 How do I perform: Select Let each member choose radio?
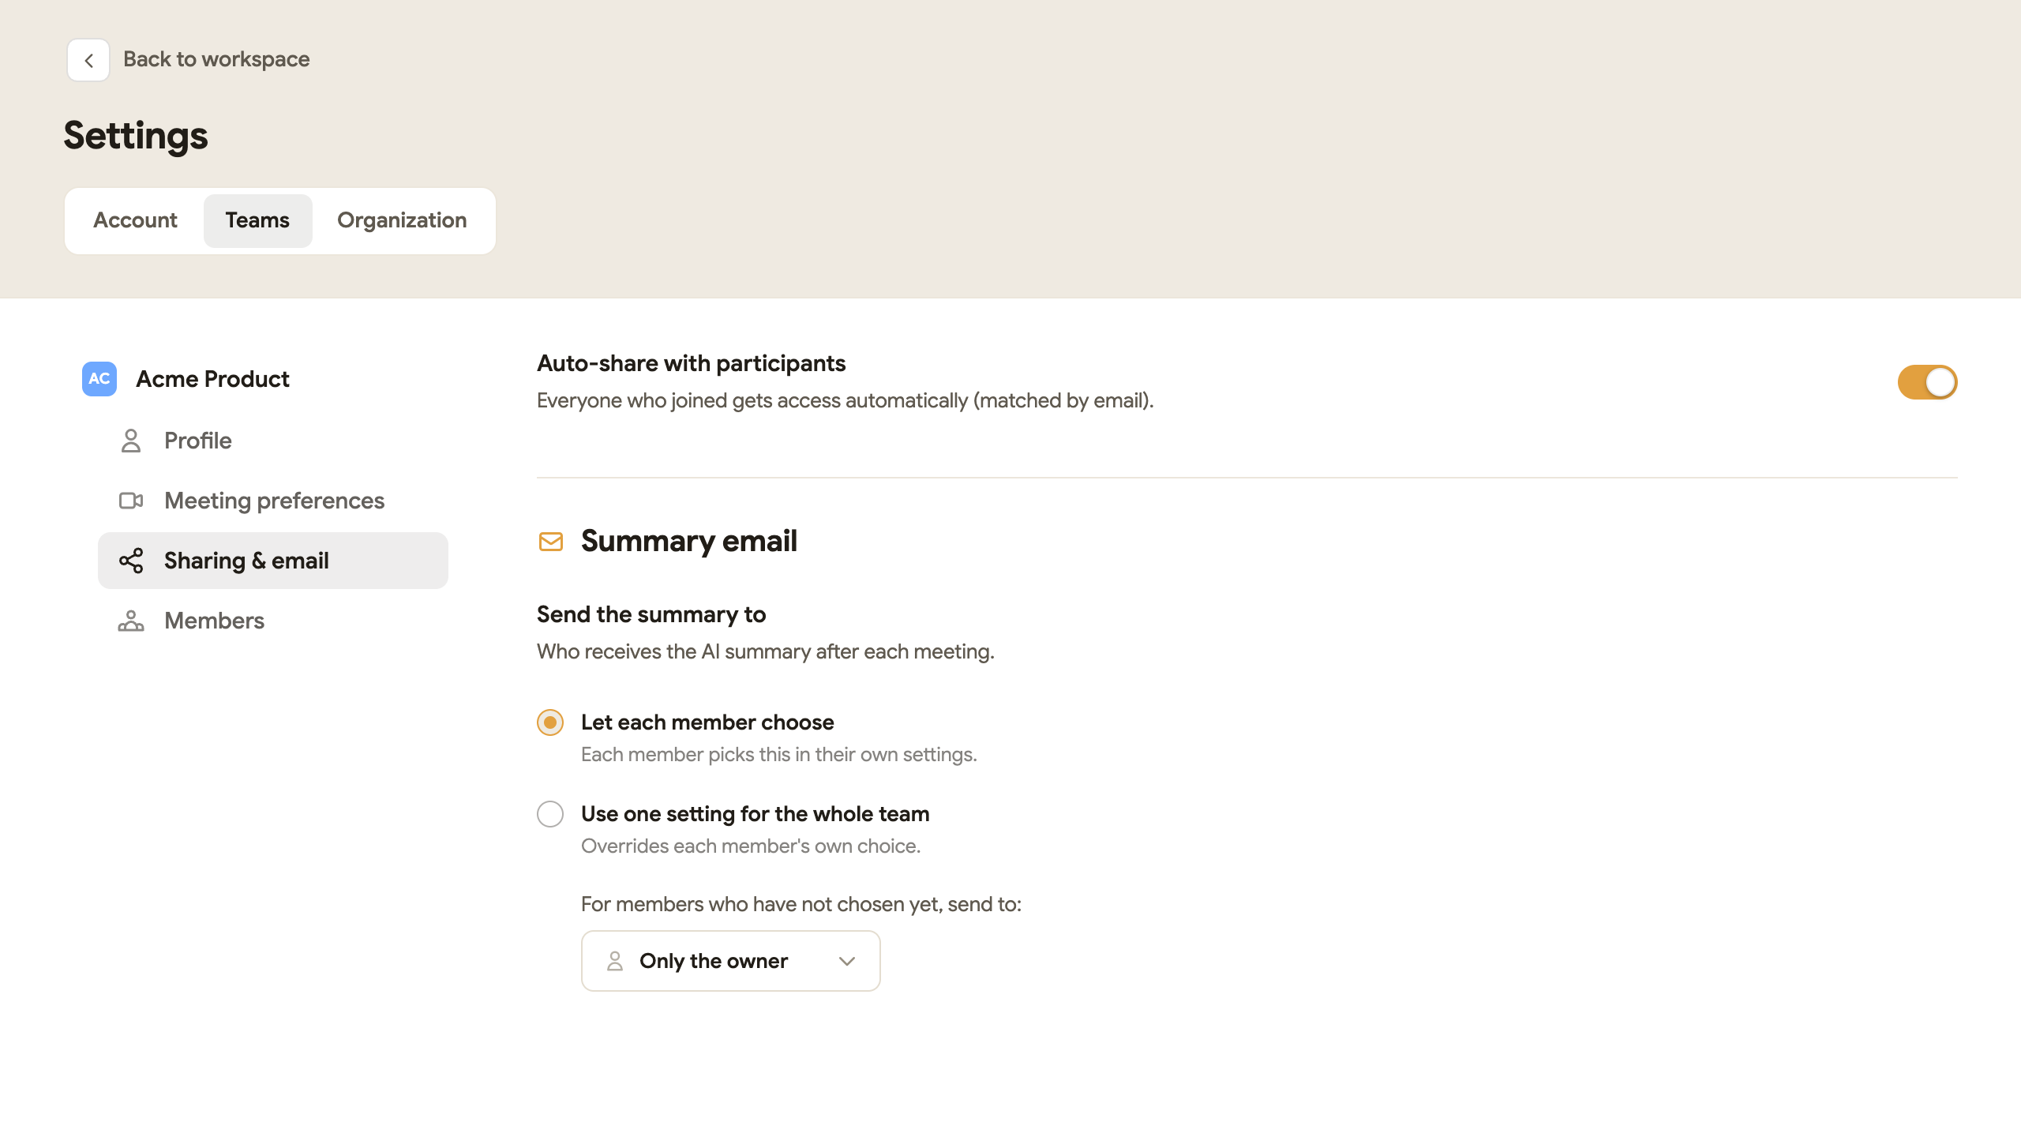[550, 722]
